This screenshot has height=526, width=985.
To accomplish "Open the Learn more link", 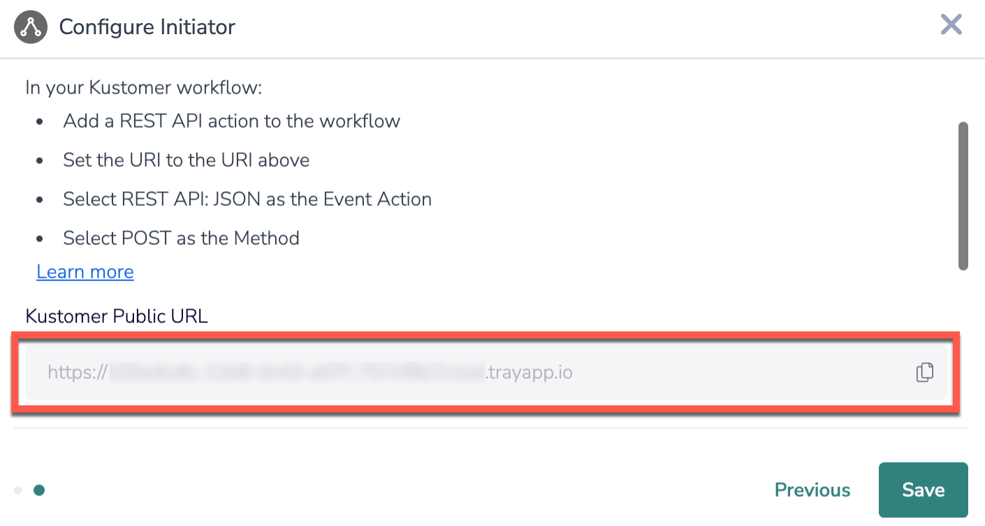I will 85,271.
